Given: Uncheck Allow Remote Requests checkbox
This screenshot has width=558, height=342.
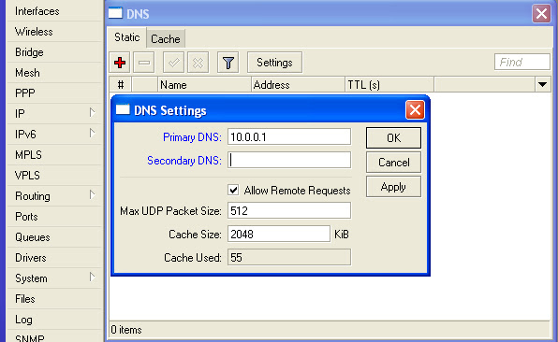Looking at the screenshot, I should tap(233, 190).
